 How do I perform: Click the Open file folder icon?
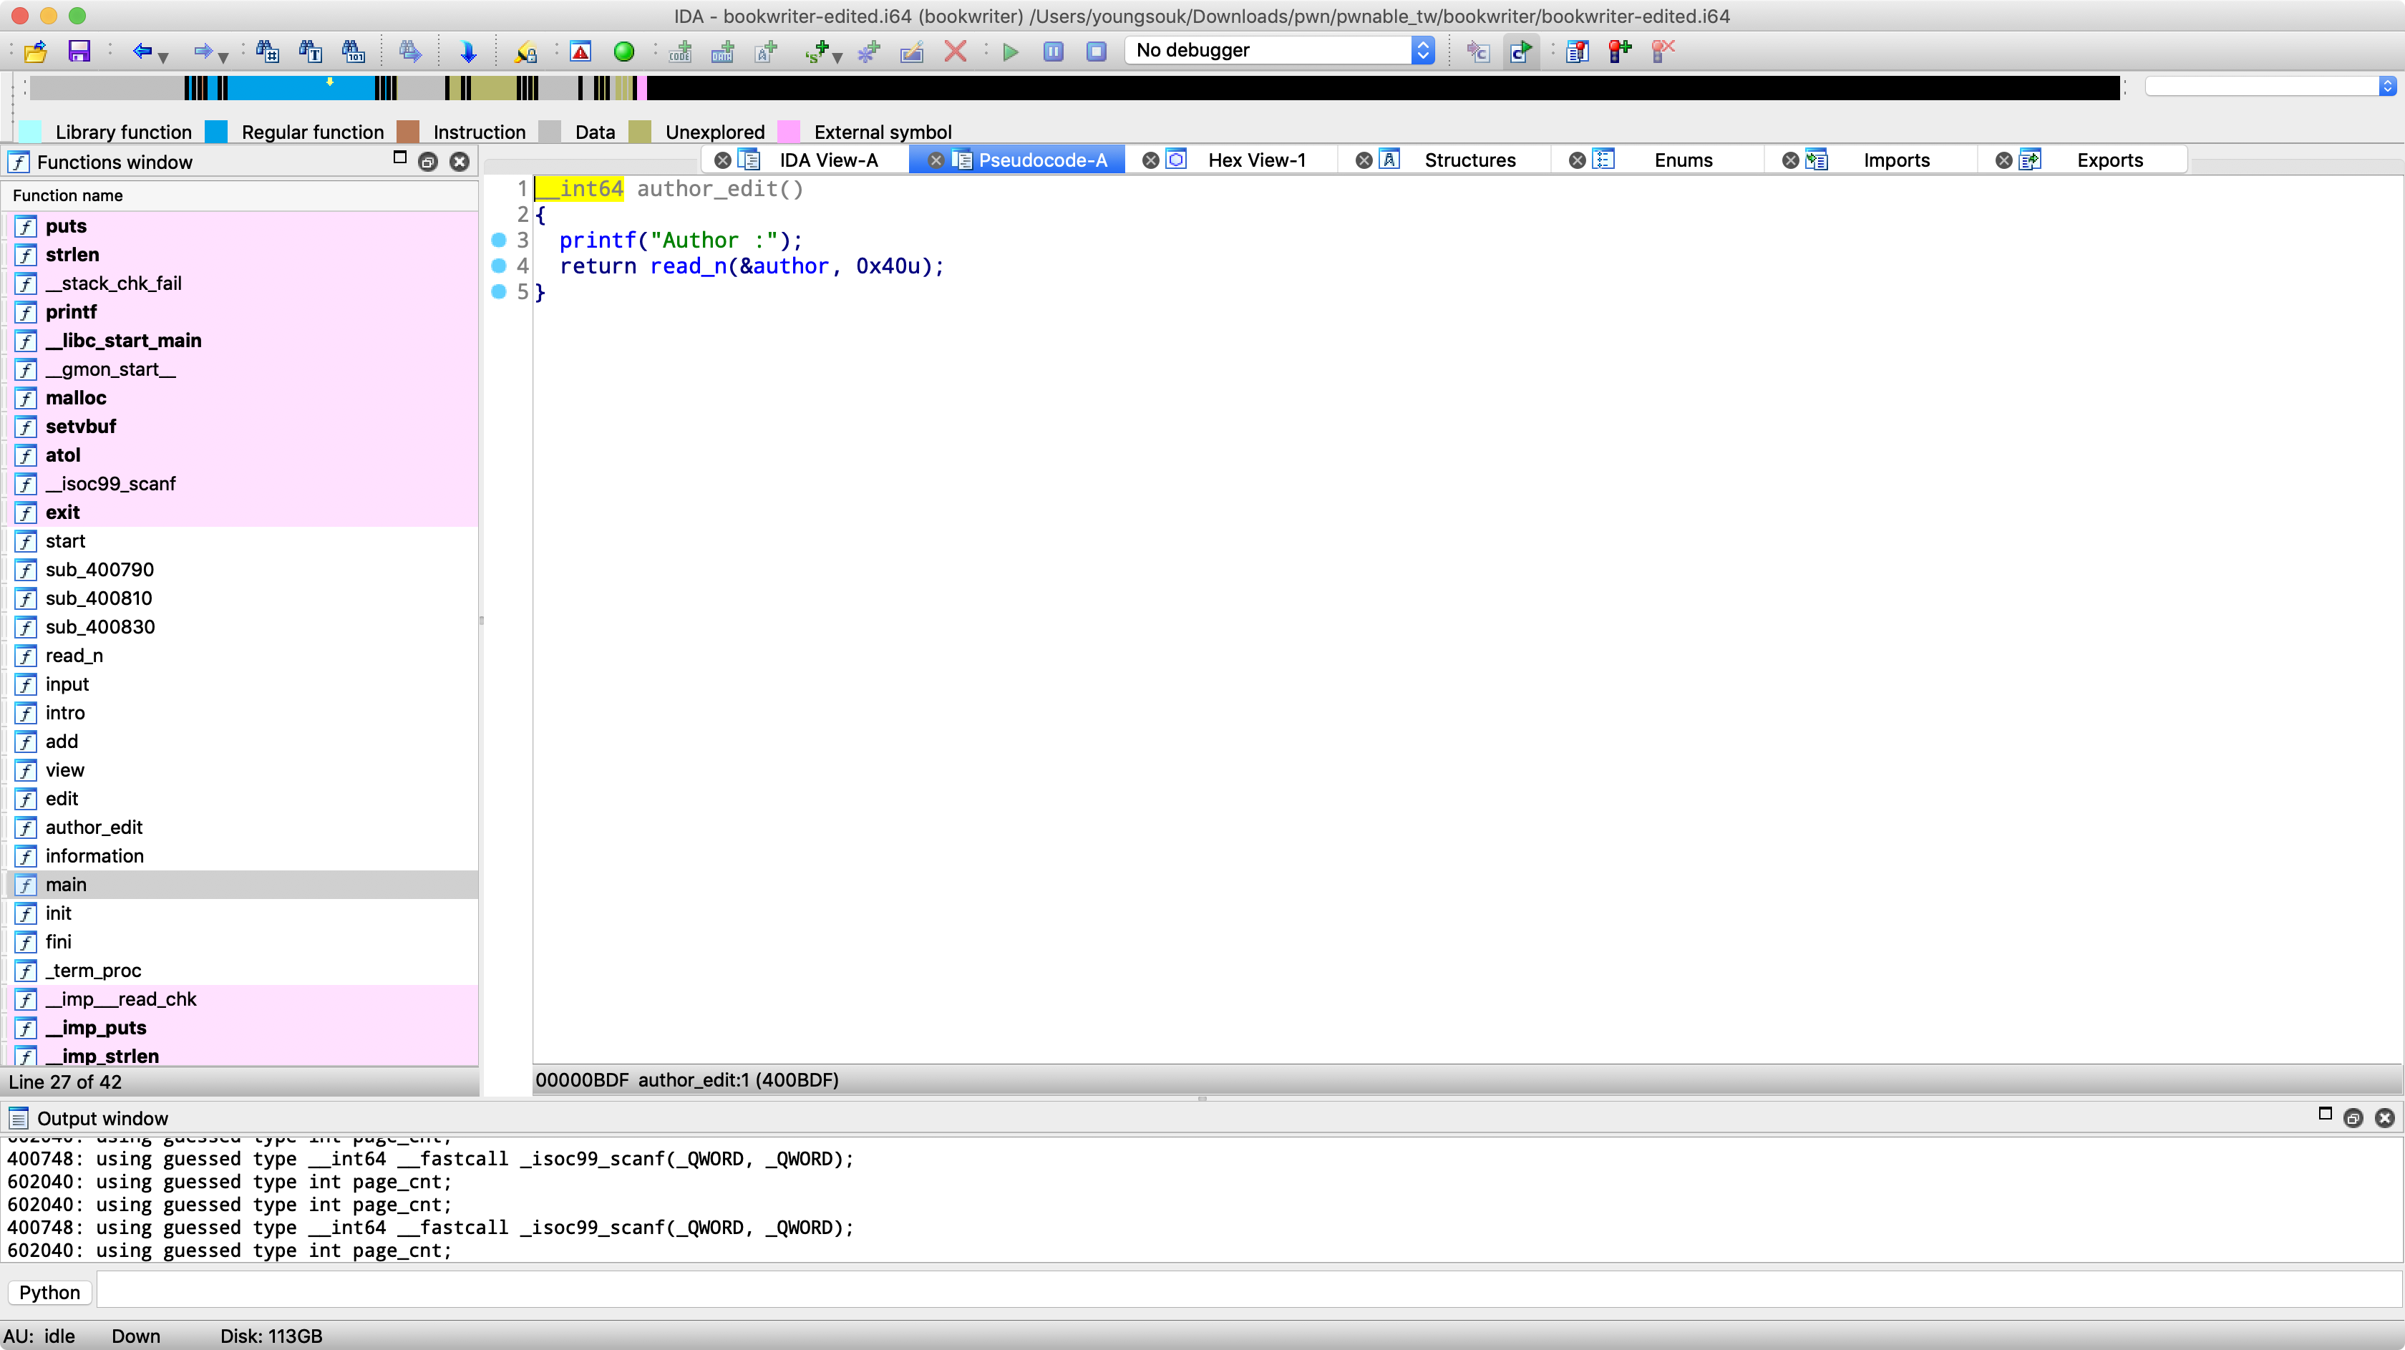coord(36,52)
